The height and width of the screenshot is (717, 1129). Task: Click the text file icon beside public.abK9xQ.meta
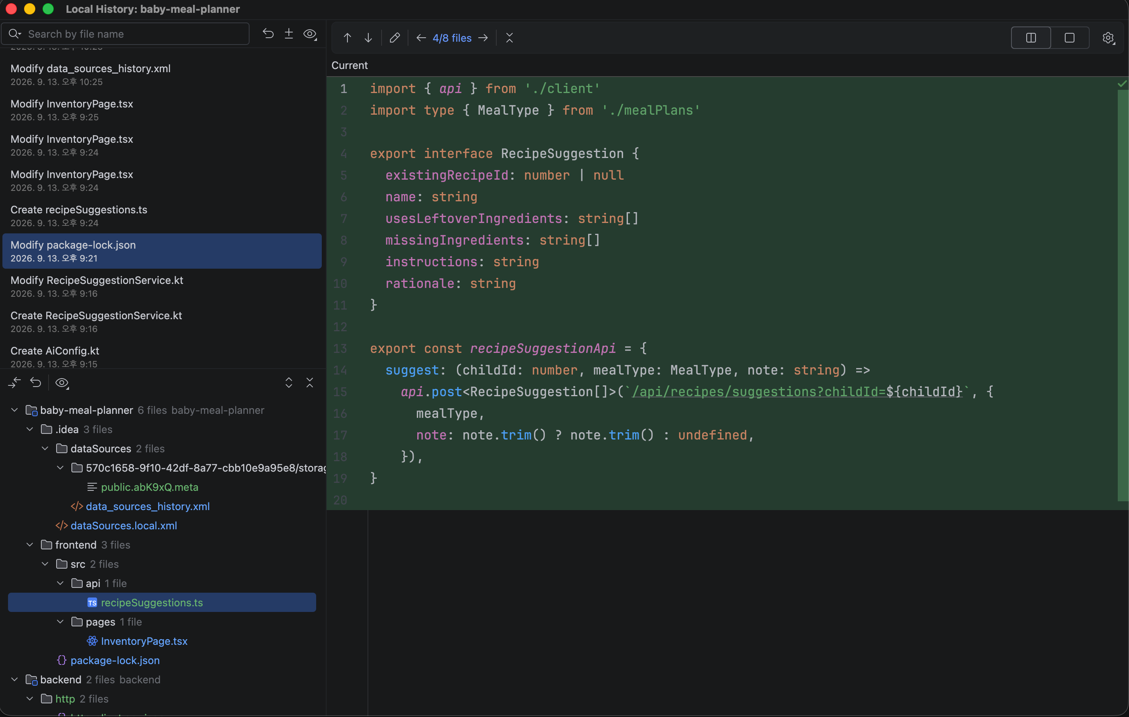coord(92,487)
